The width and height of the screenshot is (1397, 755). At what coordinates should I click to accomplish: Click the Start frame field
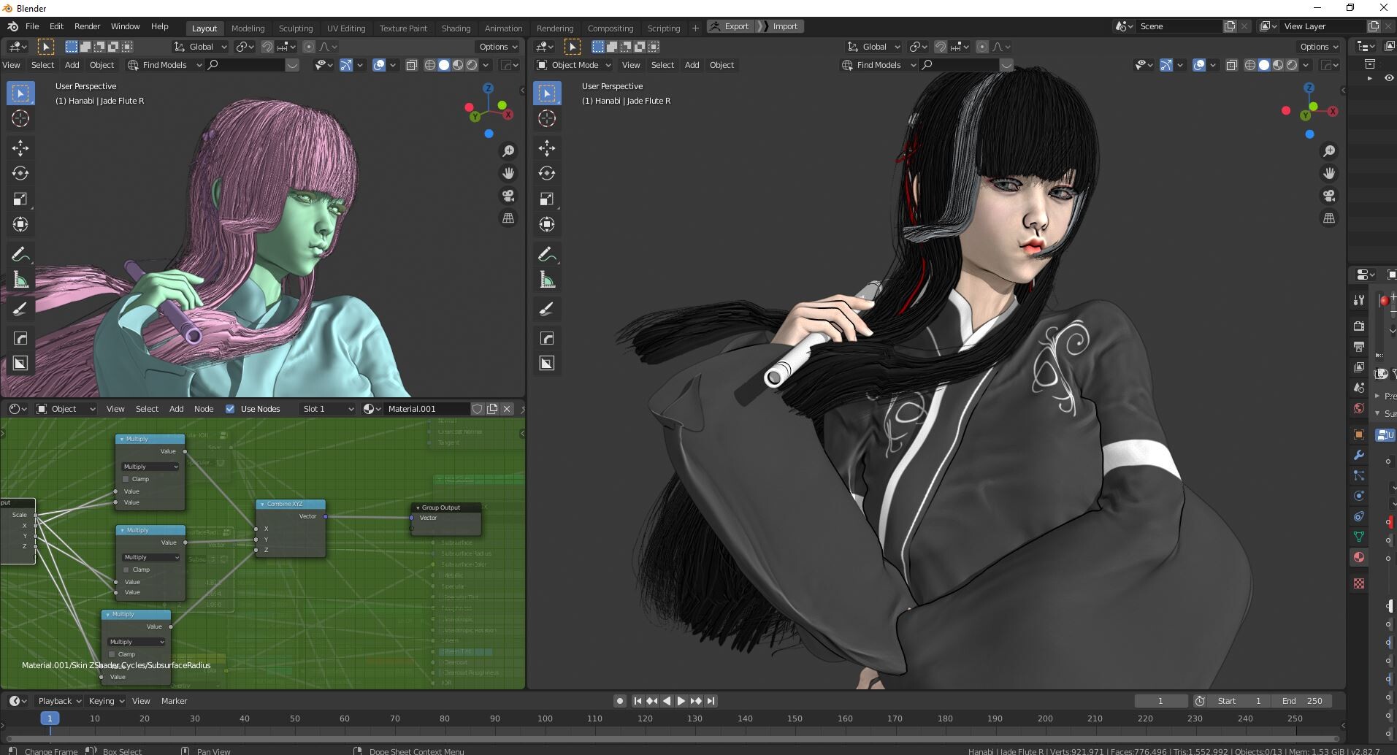pyautogui.click(x=1239, y=701)
